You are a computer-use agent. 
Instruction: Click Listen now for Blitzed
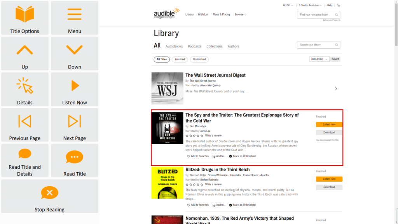click(329, 179)
